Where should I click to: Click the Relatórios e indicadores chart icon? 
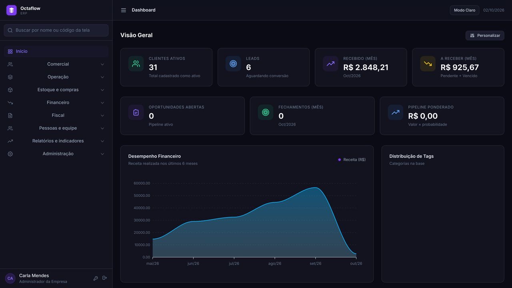pyautogui.click(x=10, y=141)
